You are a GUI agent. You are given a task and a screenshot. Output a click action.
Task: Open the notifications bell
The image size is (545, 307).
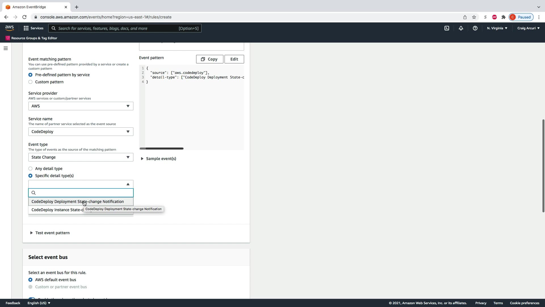click(461, 28)
